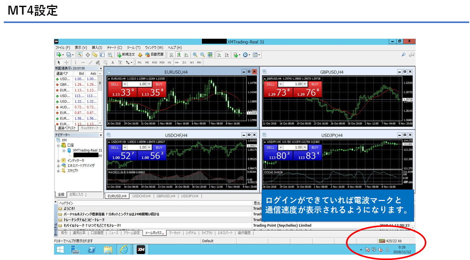The height and width of the screenshot is (260, 470).
Task: Switch timeframe to D1
Action: [184, 62]
